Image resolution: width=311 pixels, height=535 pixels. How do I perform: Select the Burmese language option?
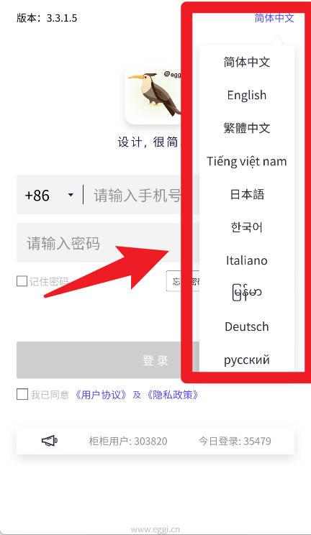(246, 293)
